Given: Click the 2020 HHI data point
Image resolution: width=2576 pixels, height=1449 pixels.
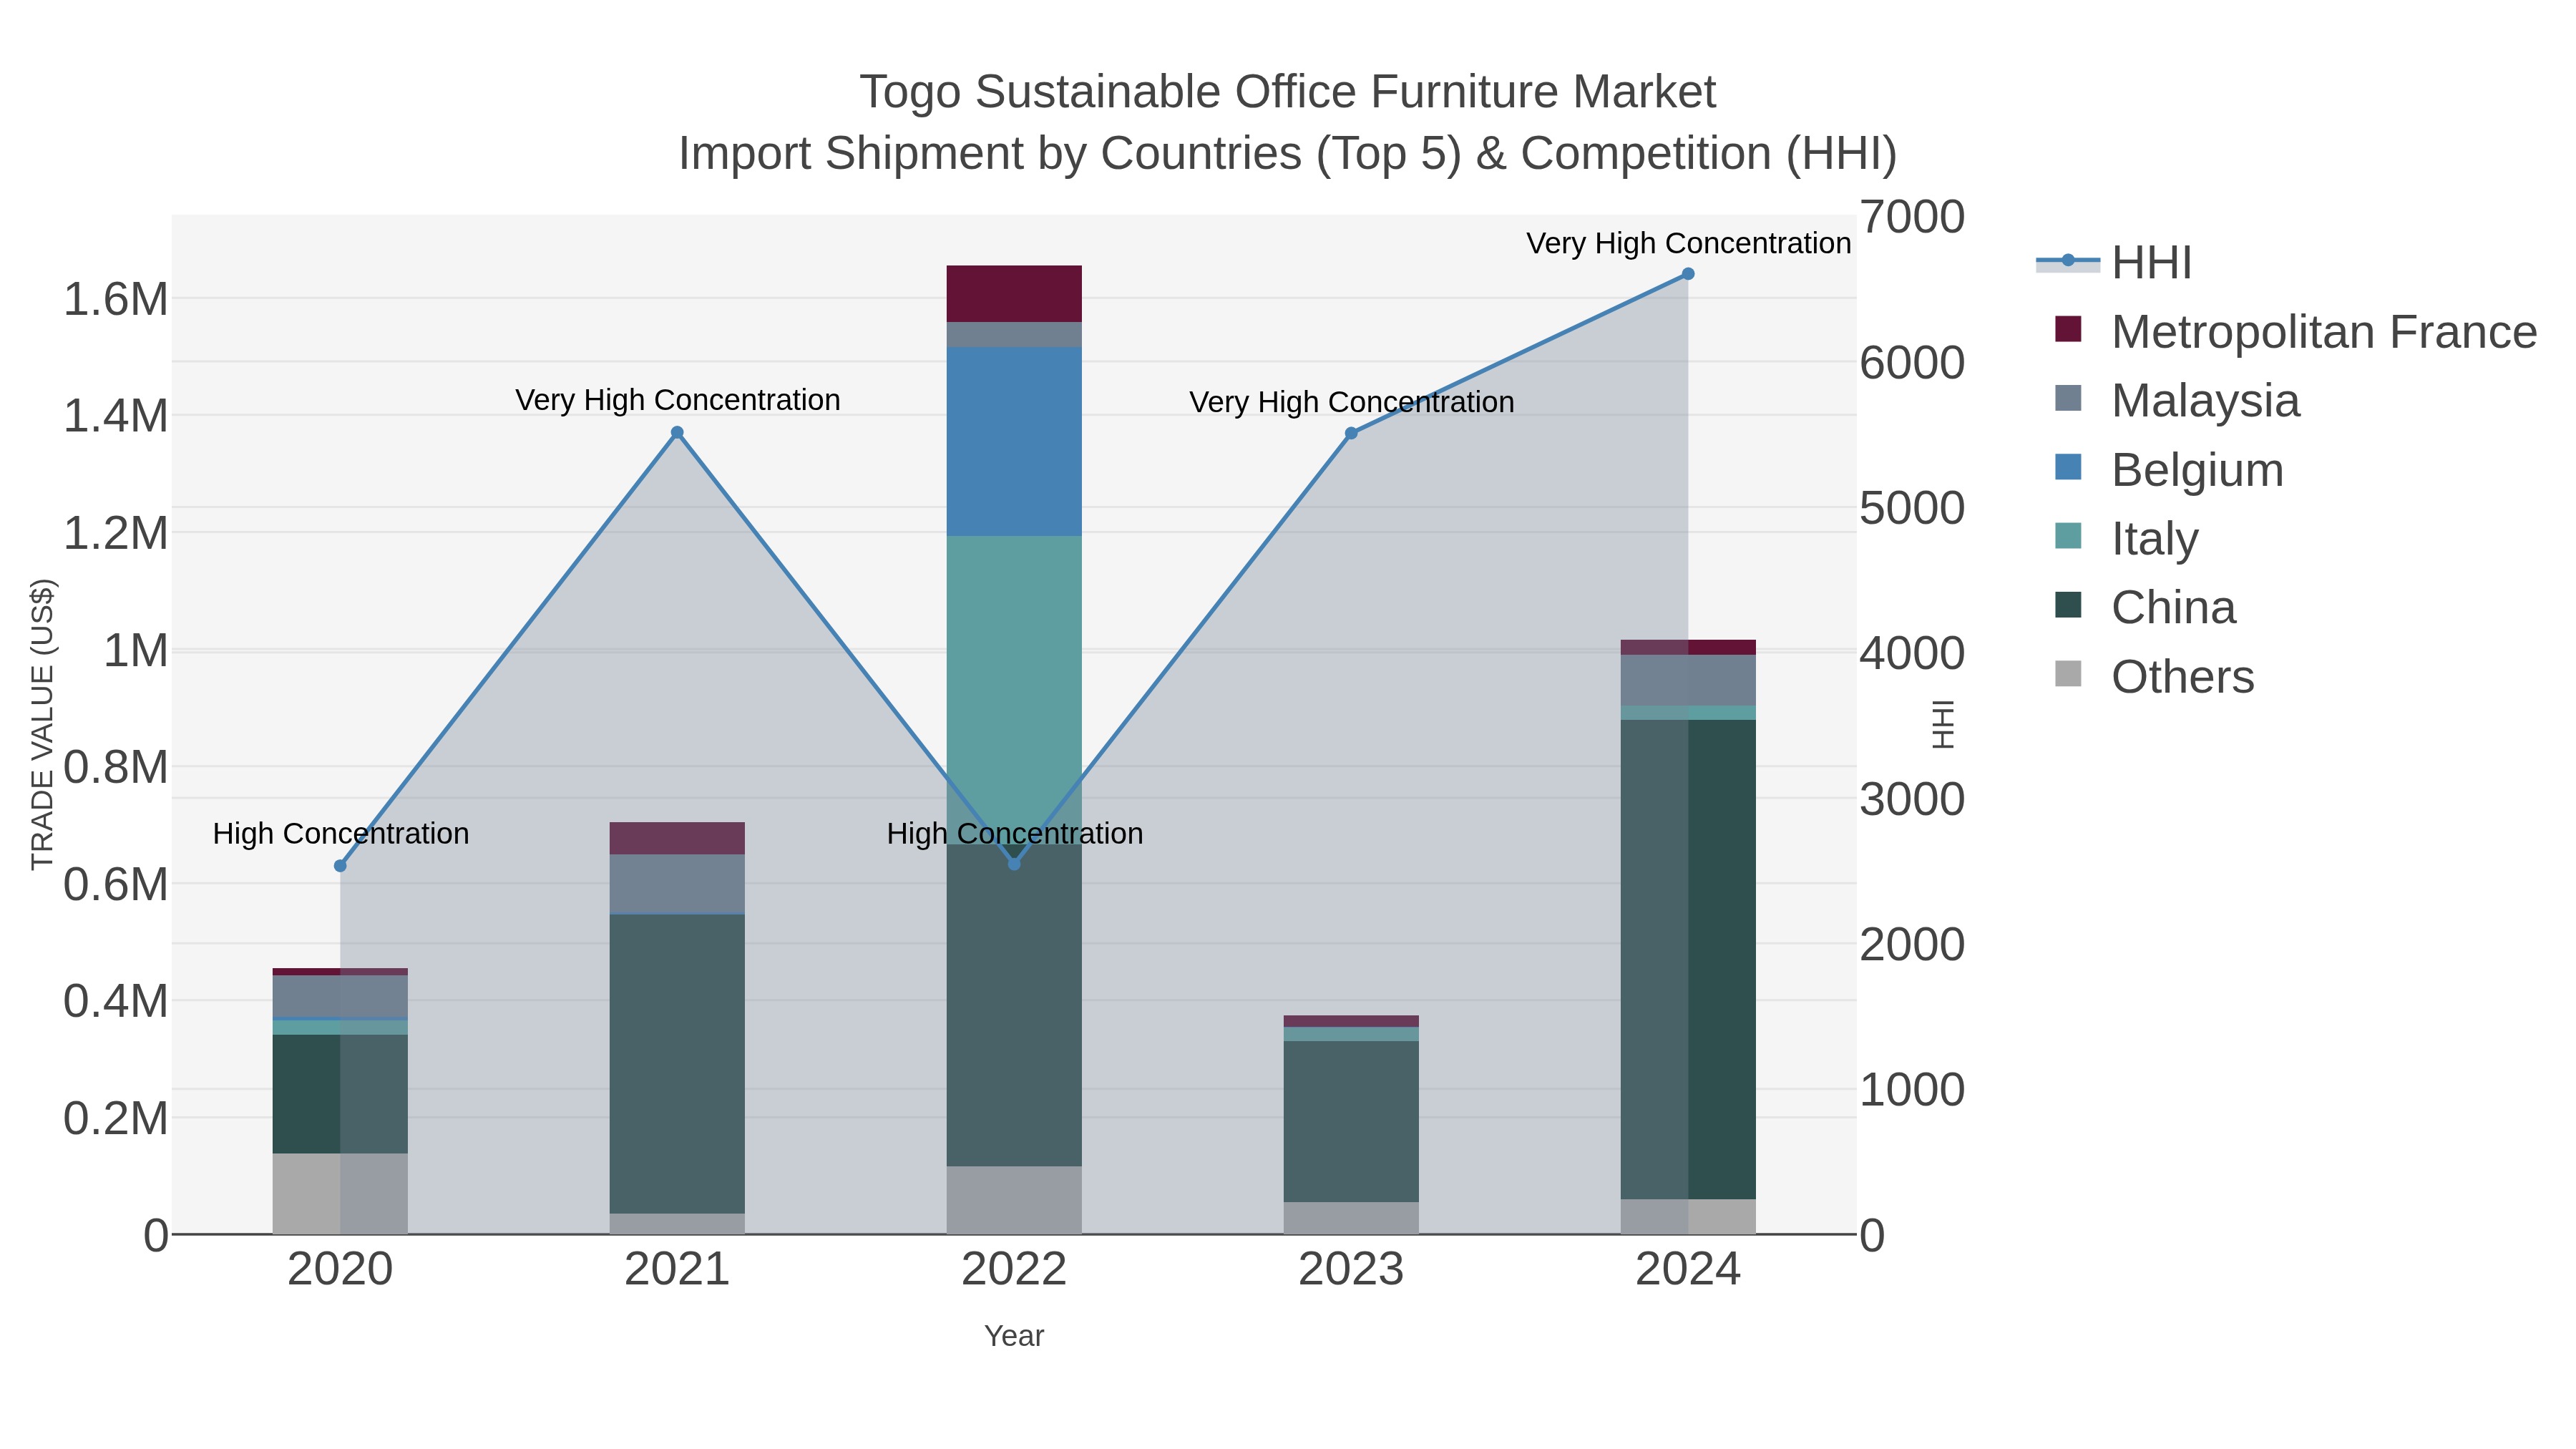Looking at the screenshot, I should click(340, 866).
